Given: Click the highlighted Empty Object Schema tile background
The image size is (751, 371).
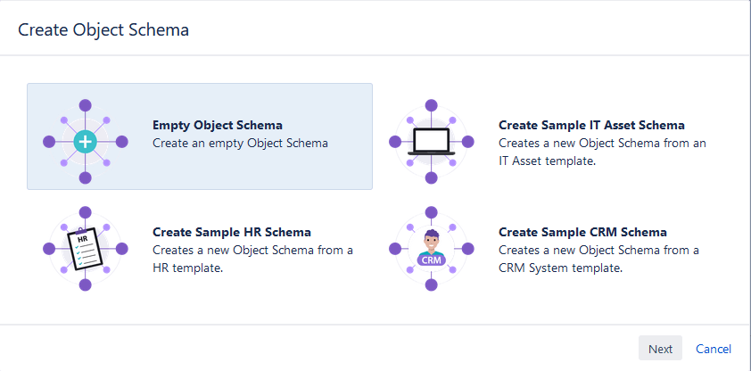Looking at the screenshot, I should coord(348,174).
